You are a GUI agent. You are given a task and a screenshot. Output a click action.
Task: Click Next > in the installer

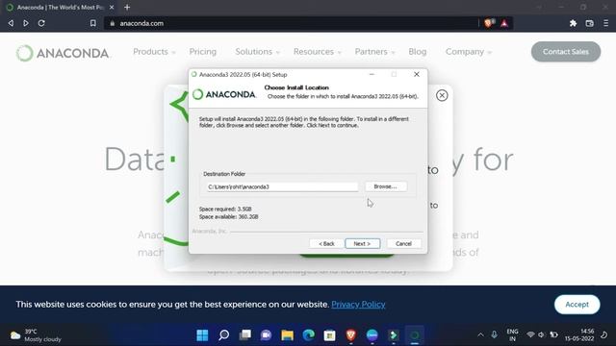click(x=362, y=243)
